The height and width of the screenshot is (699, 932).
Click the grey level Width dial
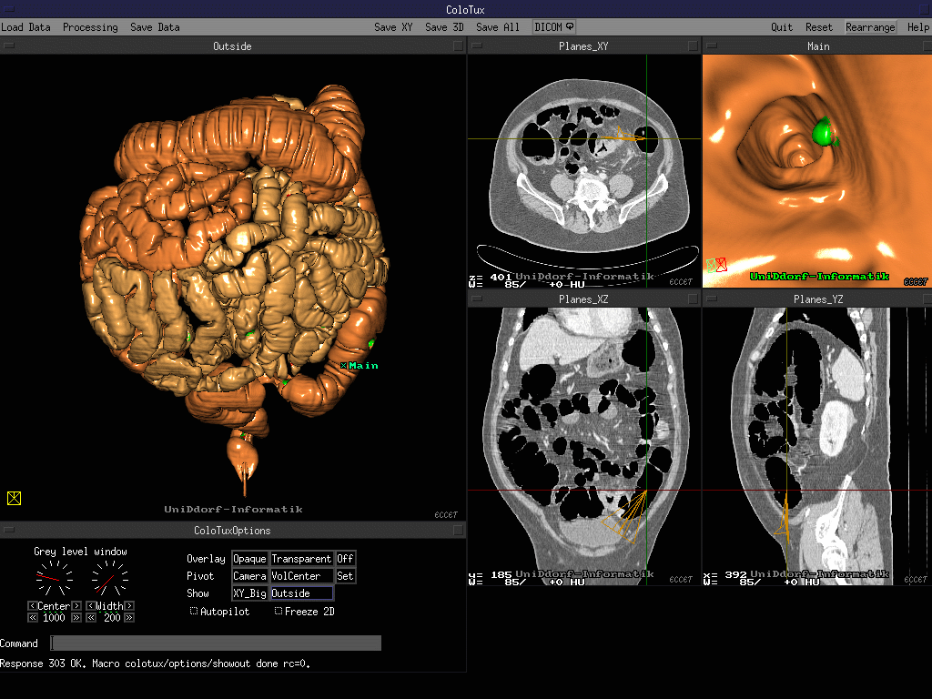[x=110, y=578]
